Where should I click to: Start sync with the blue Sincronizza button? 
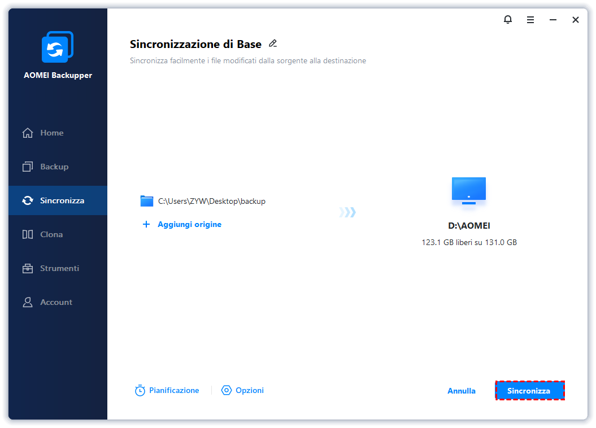point(529,391)
